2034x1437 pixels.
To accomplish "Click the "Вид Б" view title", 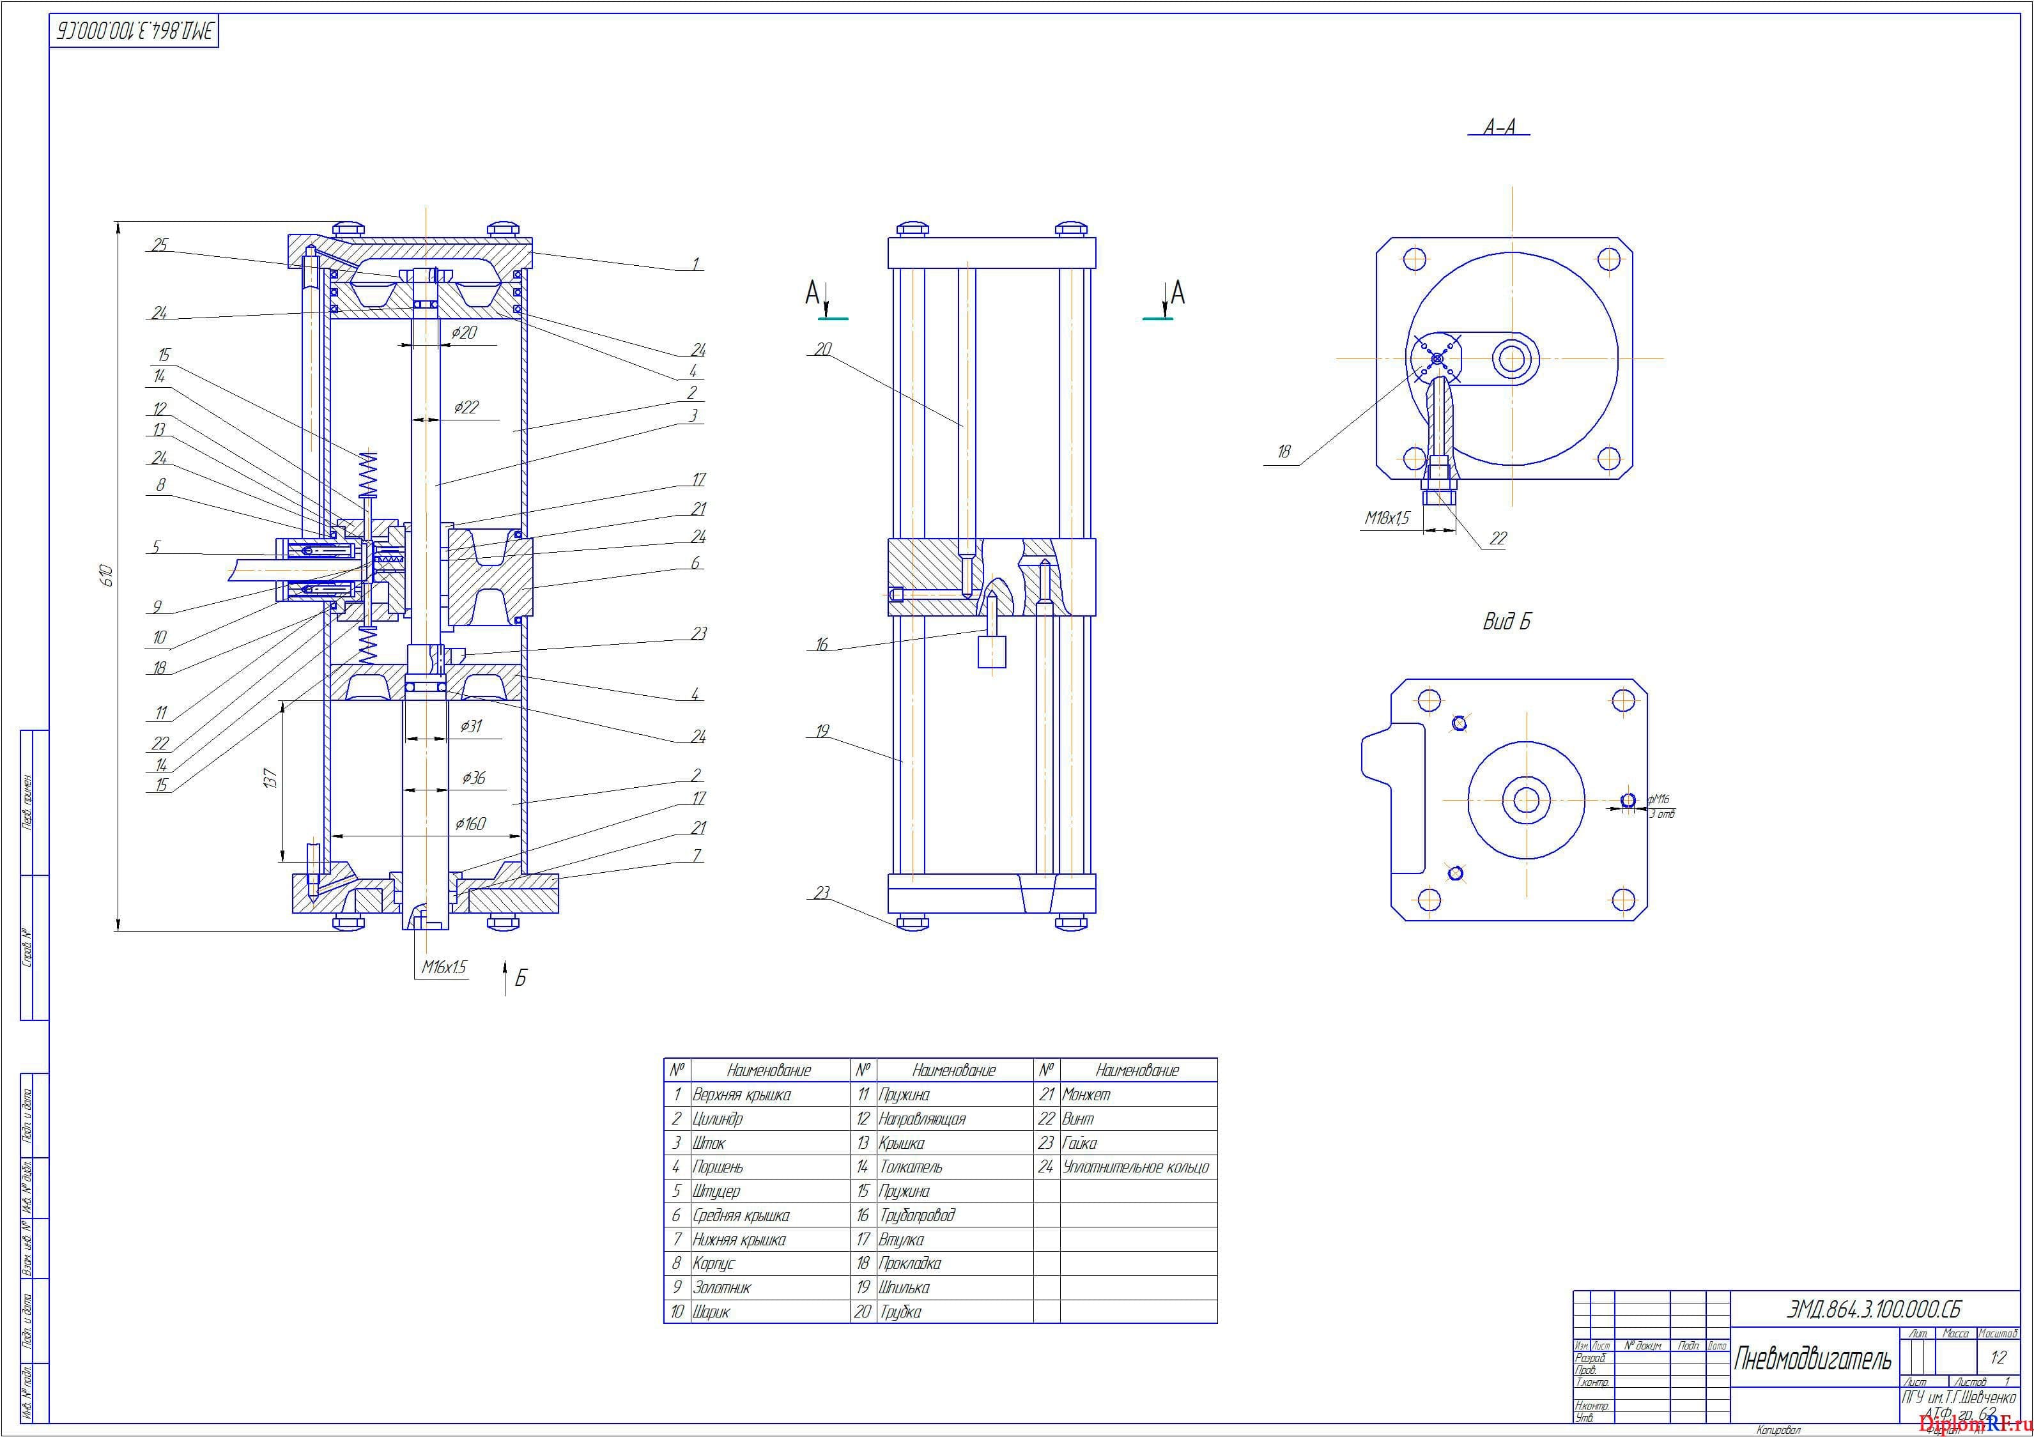I will click(1507, 621).
